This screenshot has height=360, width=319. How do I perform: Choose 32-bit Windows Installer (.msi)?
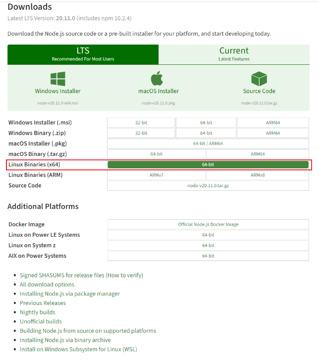pyautogui.click(x=141, y=123)
